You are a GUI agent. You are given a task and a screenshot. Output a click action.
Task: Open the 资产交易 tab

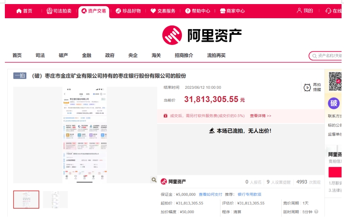(94, 11)
